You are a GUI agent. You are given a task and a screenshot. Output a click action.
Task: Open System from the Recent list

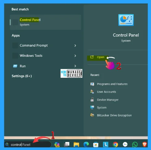[x=102, y=107]
